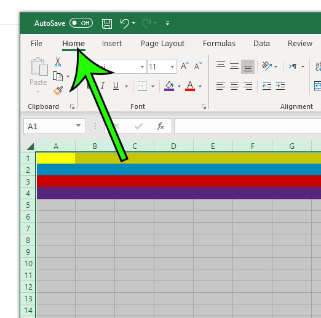The width and height of the screenshot is (321, 318).
Task: Open the Formulas tab
Action: [219, 44]
